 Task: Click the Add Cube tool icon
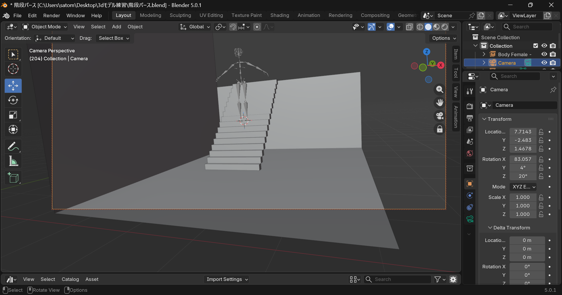[13, 178]
